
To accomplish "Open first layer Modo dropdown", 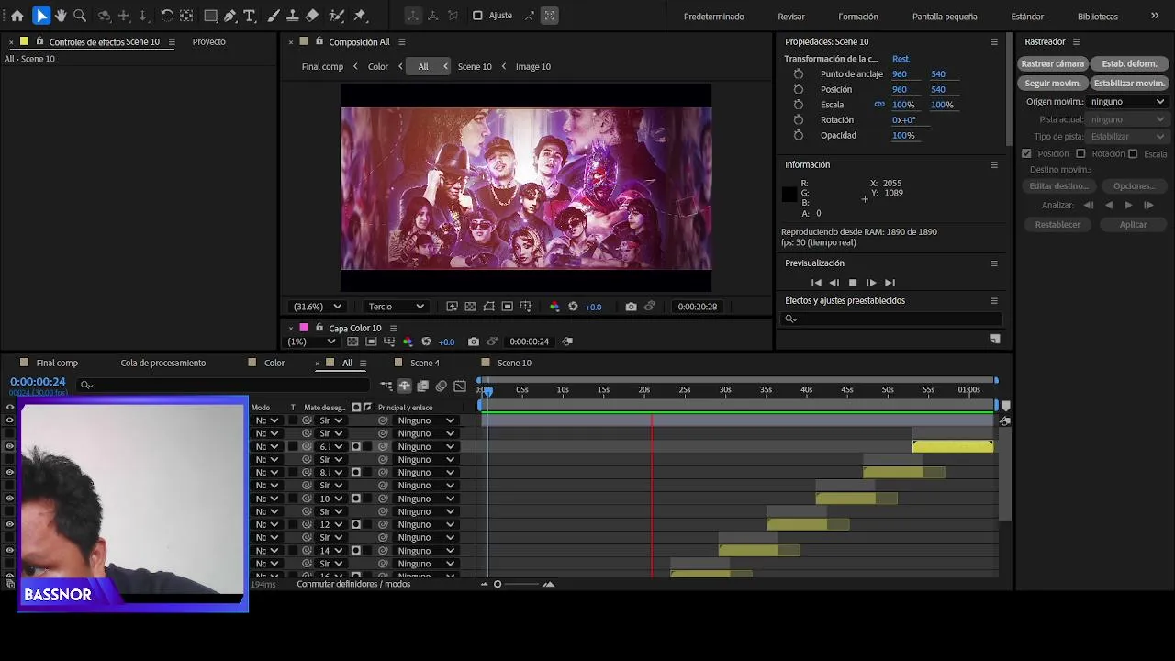I will tap(266, 420).
